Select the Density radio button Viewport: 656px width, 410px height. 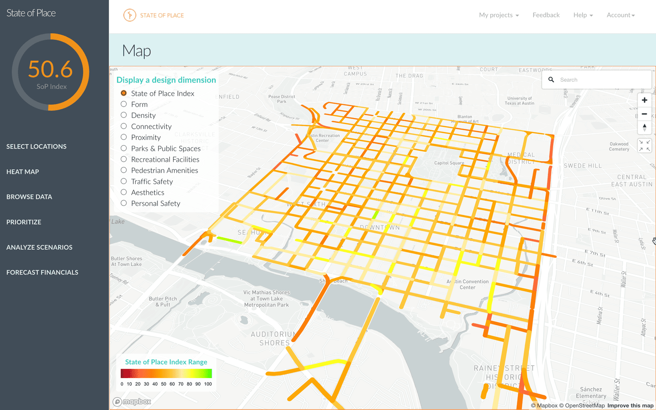click(x=124, y=115)
